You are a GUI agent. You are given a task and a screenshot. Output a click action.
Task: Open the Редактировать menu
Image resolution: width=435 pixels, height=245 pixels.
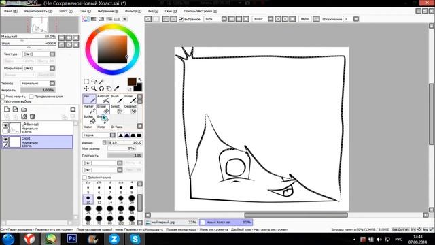(38, 11)
